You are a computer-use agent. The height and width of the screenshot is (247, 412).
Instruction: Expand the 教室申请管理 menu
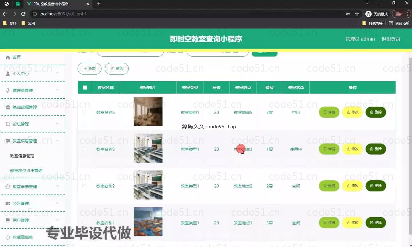pos(32,187)
